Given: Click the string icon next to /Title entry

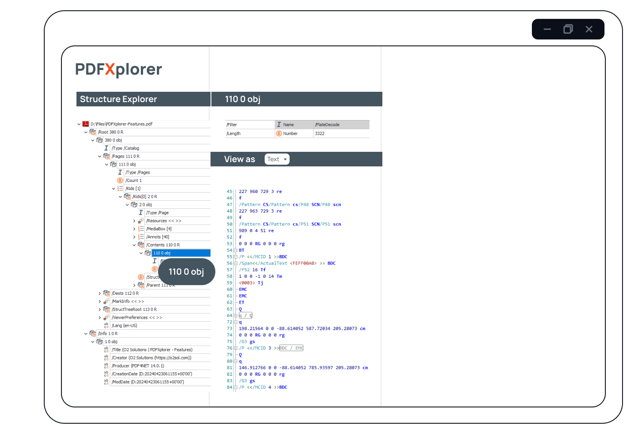Looking at the screenshot, I should click(x=106, y=350).
